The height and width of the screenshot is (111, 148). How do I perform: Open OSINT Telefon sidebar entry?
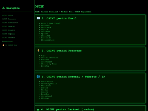(8, 38)
